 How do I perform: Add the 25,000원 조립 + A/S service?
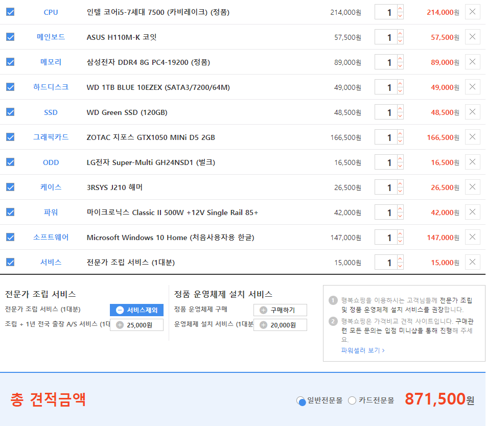pyautogui.click(x=136, y=325)
